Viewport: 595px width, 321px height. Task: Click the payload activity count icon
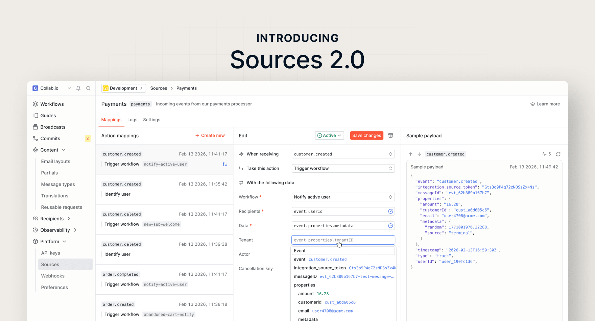(546, 154)
